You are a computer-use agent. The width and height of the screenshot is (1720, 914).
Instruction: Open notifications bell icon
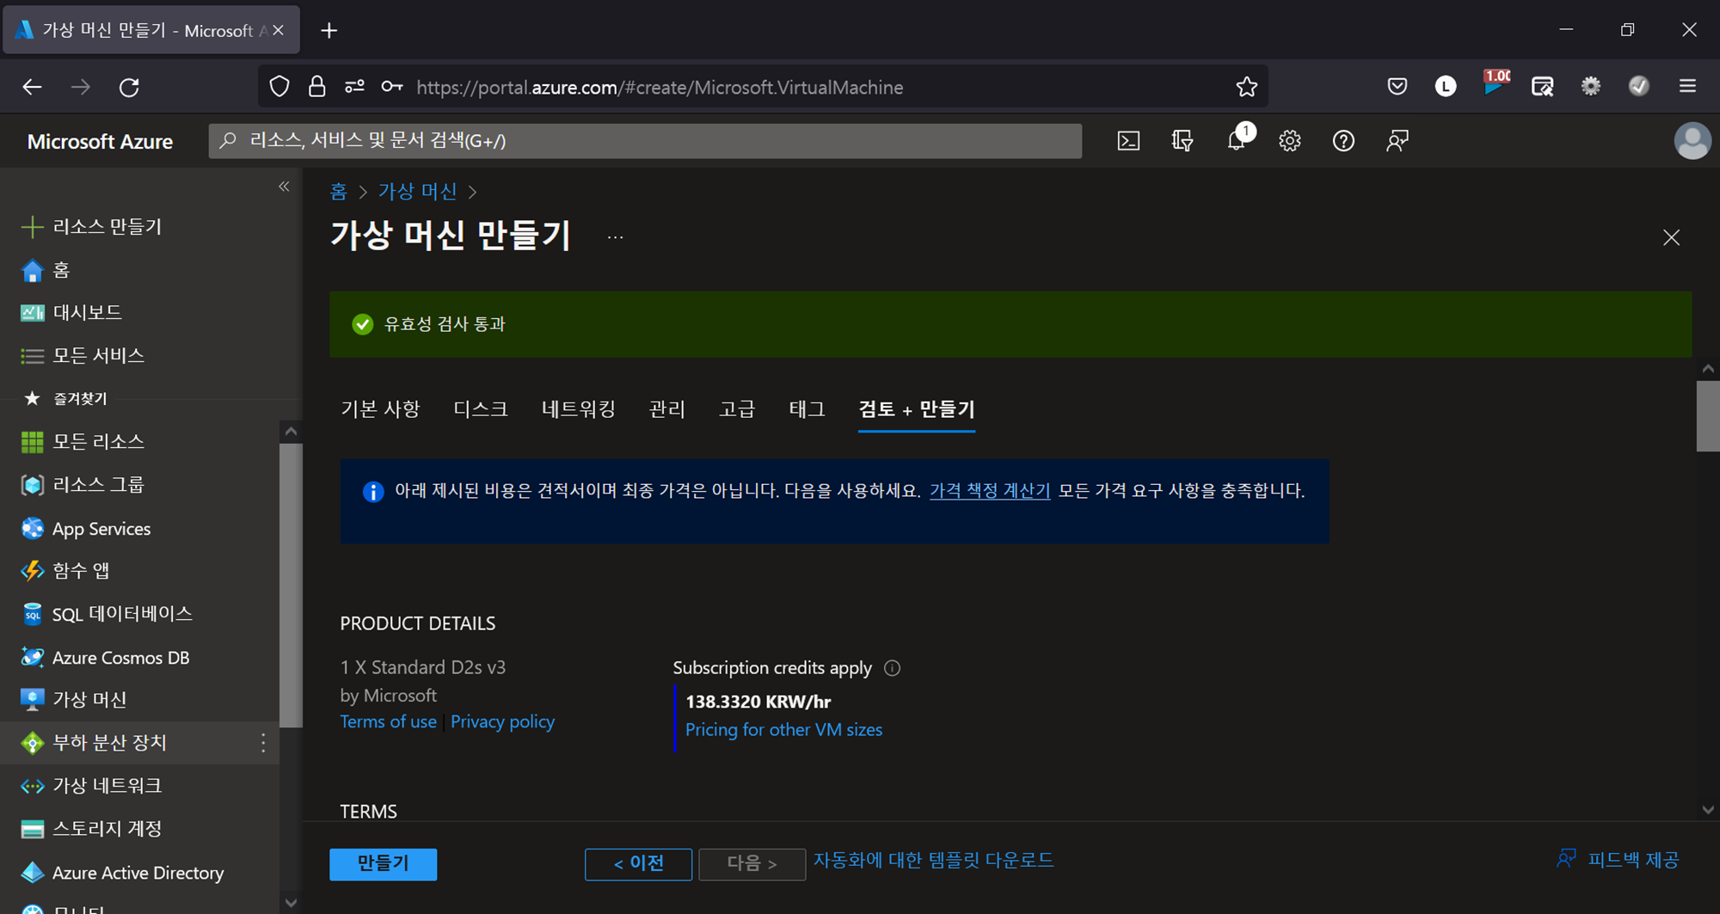[1237, 140]
